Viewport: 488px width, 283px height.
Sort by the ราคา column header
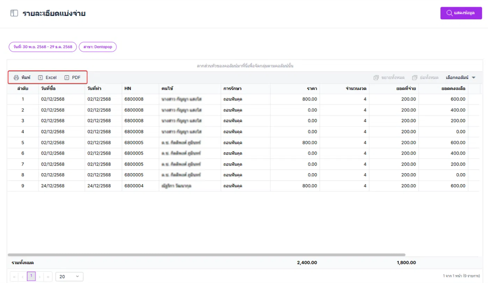tap(295, 89)
